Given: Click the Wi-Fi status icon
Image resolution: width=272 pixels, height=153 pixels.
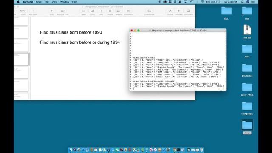Looking at the screenshot, I should click(x=202, y=2).
